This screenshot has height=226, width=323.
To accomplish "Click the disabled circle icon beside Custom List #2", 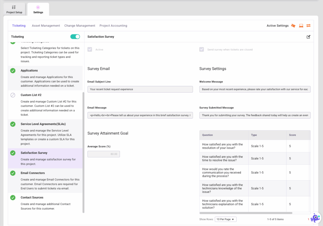I will (13, 95).
